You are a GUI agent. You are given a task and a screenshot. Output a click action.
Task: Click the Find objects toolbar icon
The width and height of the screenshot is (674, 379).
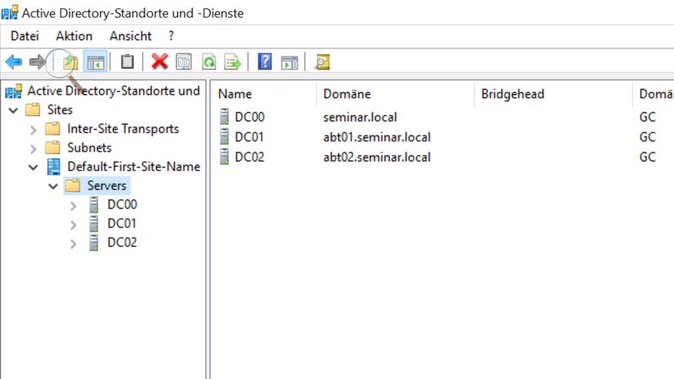pos(322,61)
